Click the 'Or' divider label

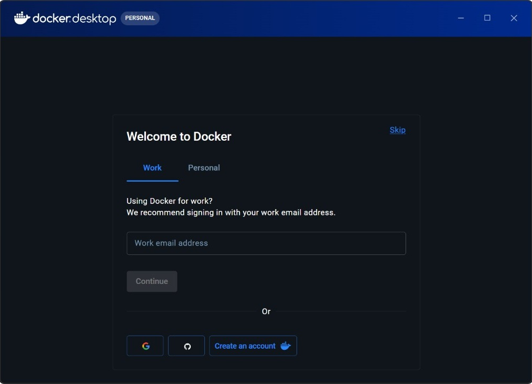pyautogui.click(x=266, y=311)
